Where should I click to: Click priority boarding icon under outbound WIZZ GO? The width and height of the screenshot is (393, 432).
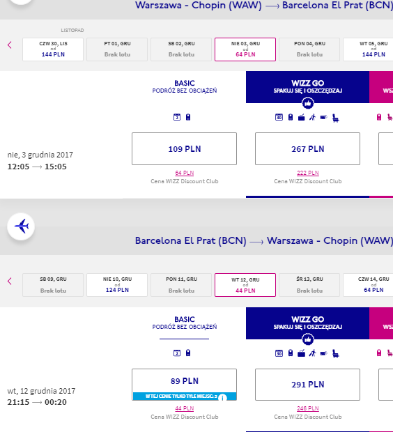coord(313,117)
